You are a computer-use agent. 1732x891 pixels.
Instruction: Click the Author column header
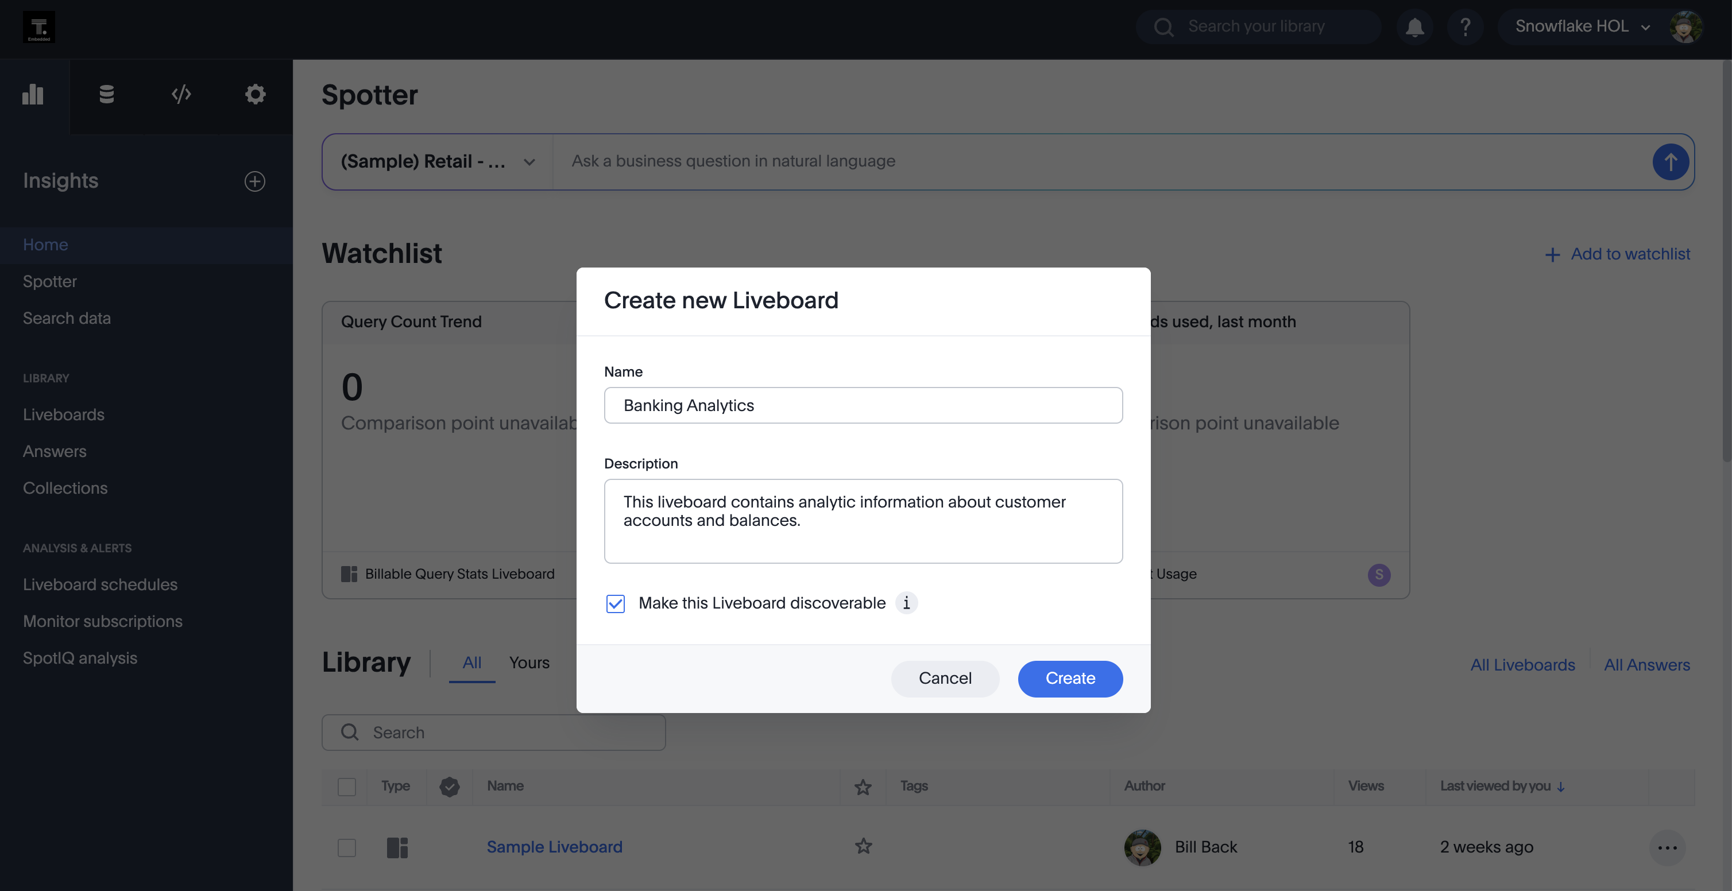1145,786
